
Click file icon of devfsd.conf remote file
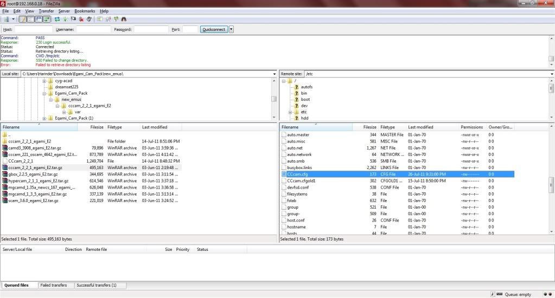(x=284, y=187)
